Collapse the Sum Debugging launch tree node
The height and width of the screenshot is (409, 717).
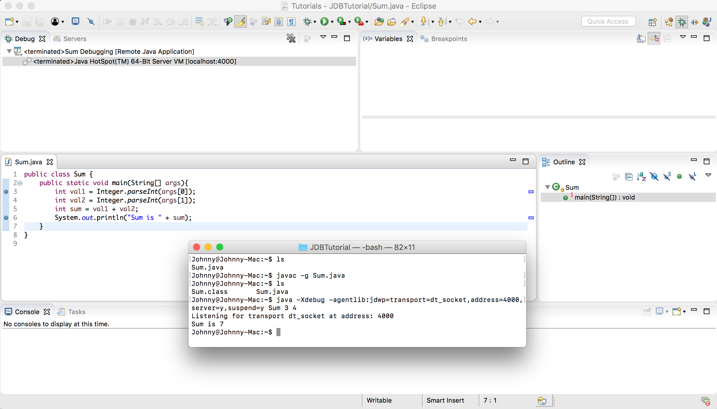9,51
